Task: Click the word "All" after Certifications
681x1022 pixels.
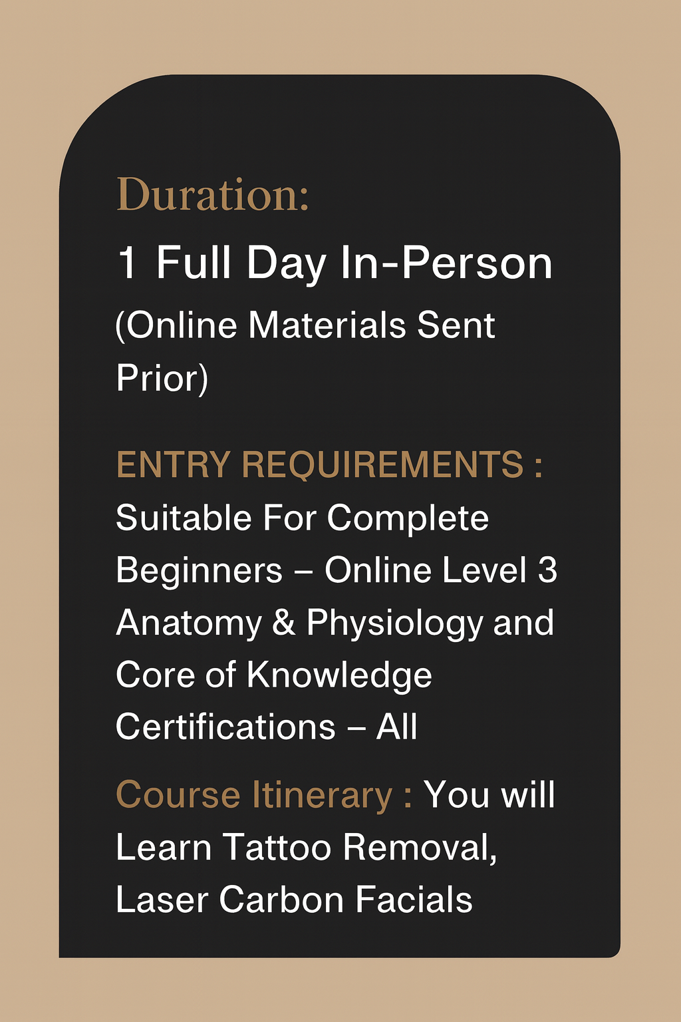Action: click(397, 727)
